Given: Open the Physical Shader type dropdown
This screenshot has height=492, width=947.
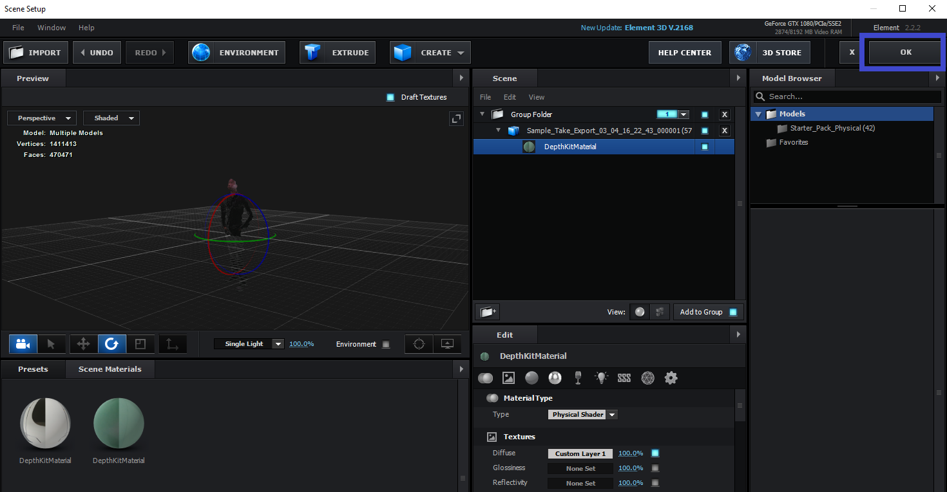Looking at the screenshot, I should pos(582,415).
